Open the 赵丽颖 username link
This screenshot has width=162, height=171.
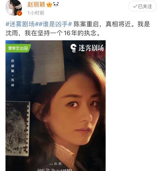[x=36, y=5]
